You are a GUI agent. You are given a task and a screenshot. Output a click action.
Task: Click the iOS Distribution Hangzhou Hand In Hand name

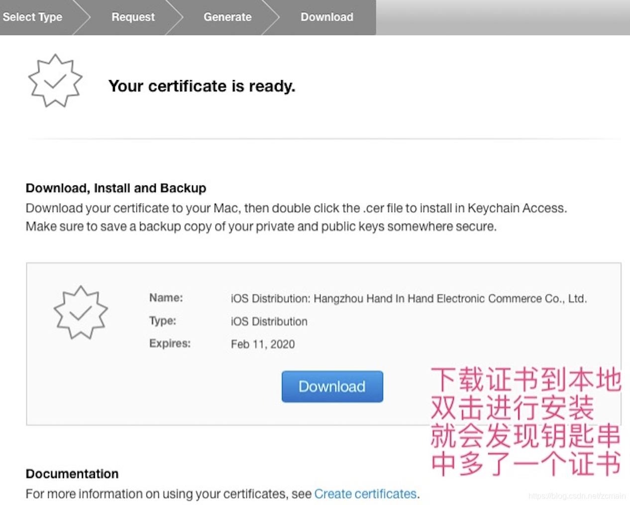coord(409,299)
